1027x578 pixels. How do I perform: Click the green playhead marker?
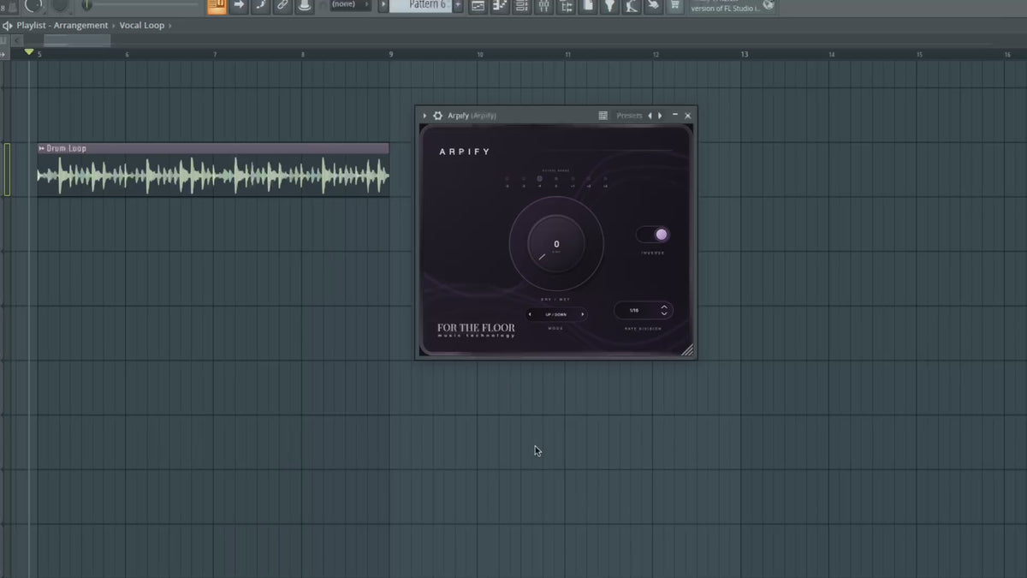29,52
